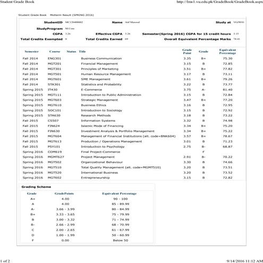Click the Semester column header
The height and width of the screenshot is (263, 263).
(x=31, y=52)
